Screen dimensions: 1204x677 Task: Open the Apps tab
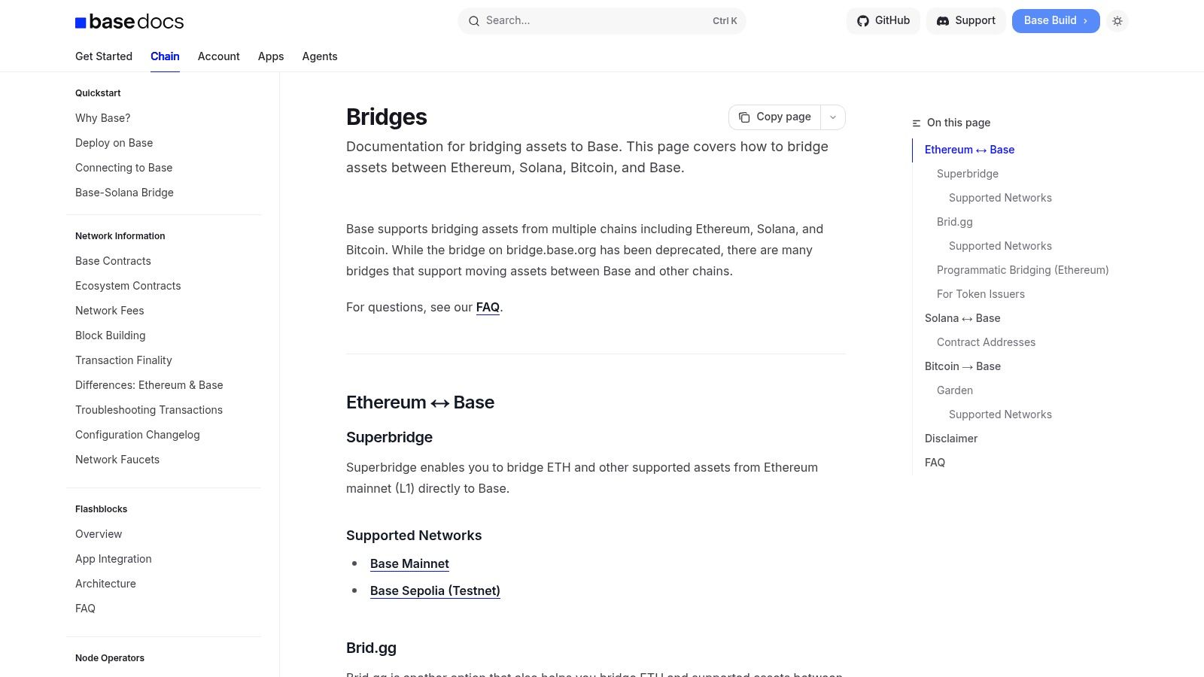coord(271,56)
